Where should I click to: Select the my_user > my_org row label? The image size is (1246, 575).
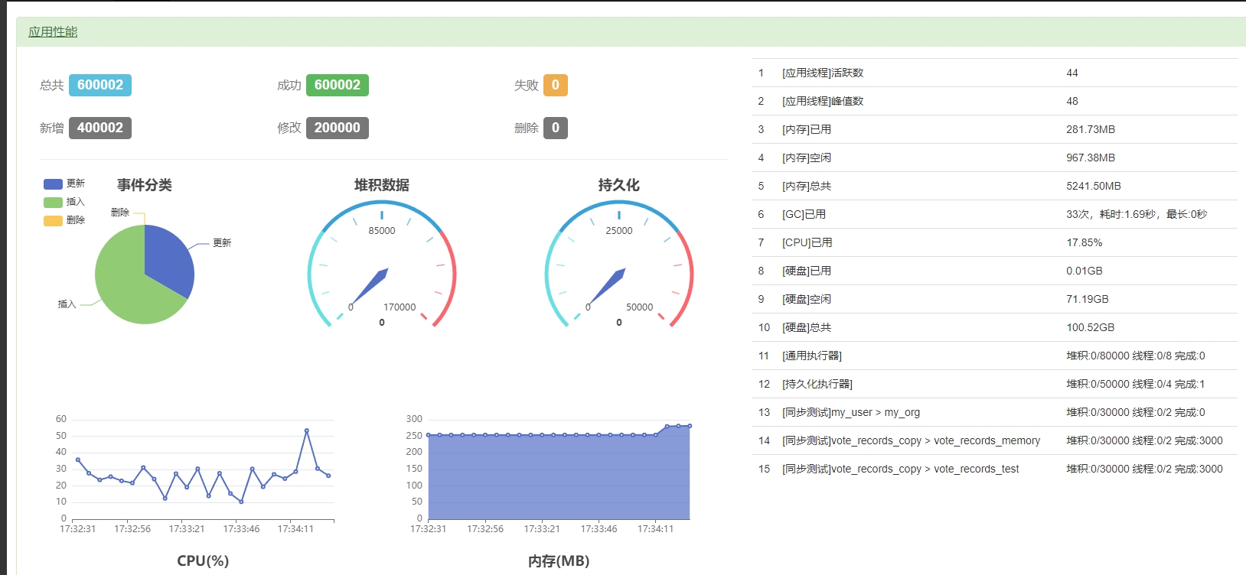851,412
